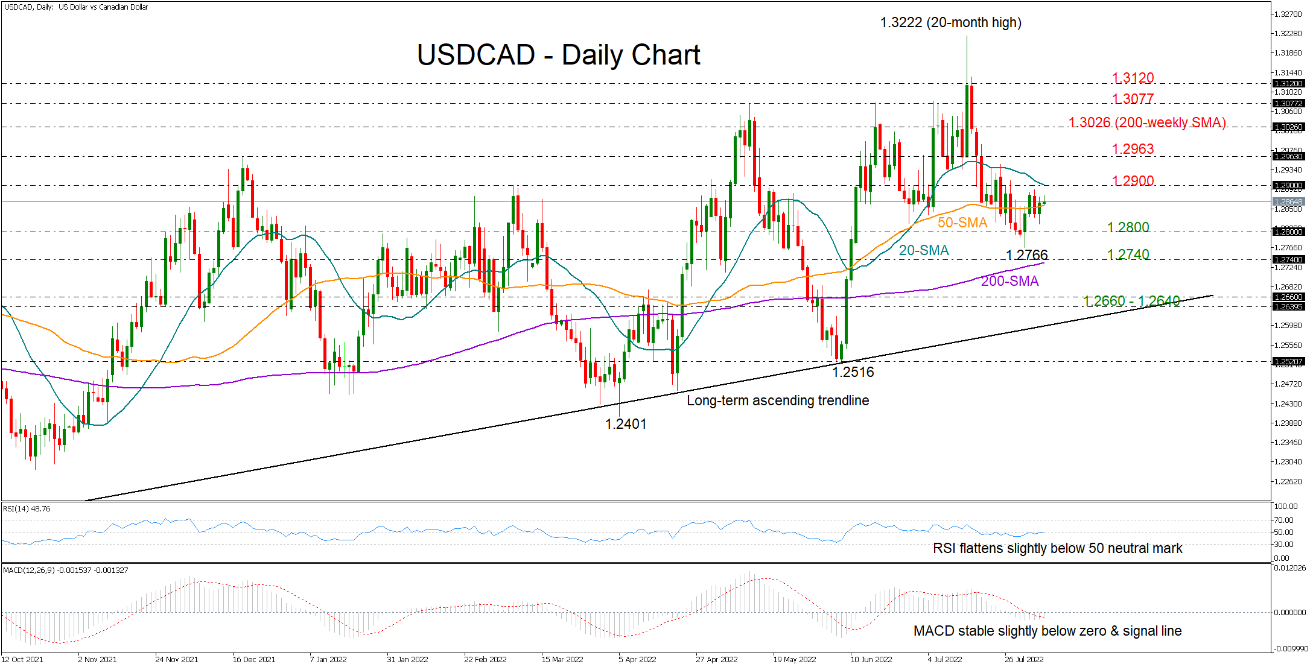Screen dimensions: 1313x667
Task: Click the 1.2900 red level label
Action: coord(1133,180)
